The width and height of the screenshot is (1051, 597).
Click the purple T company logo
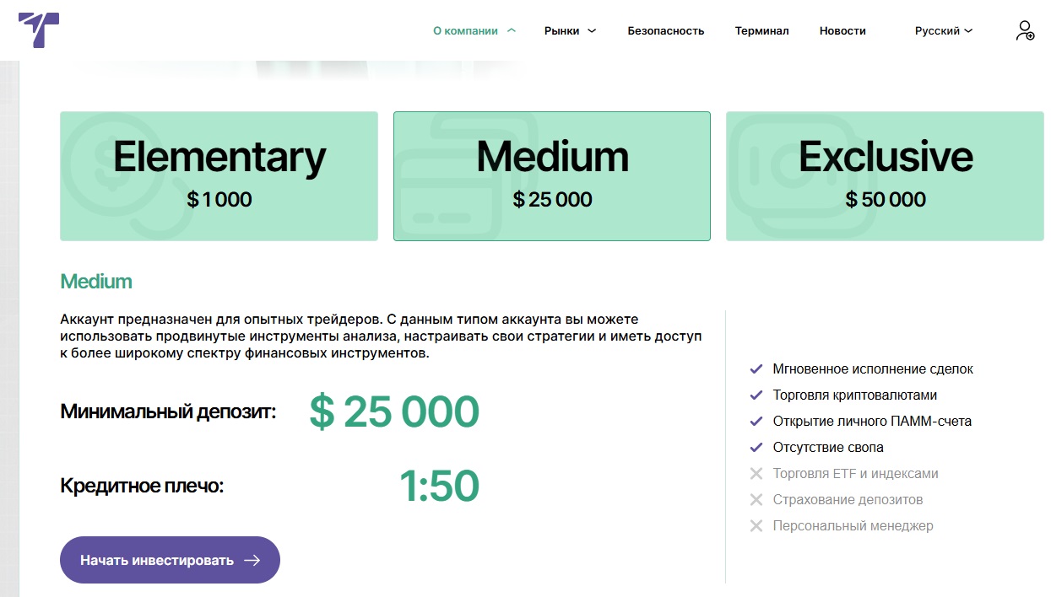tap(39, 30)
